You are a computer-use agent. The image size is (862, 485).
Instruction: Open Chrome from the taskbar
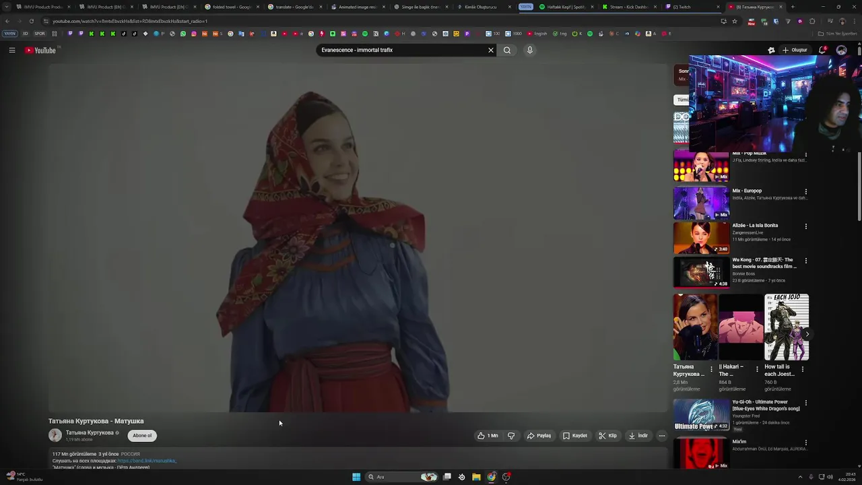pos(491,477)
